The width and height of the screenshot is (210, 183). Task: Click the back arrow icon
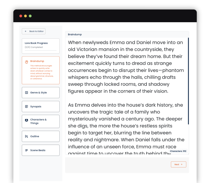click(x=26, y=31)
